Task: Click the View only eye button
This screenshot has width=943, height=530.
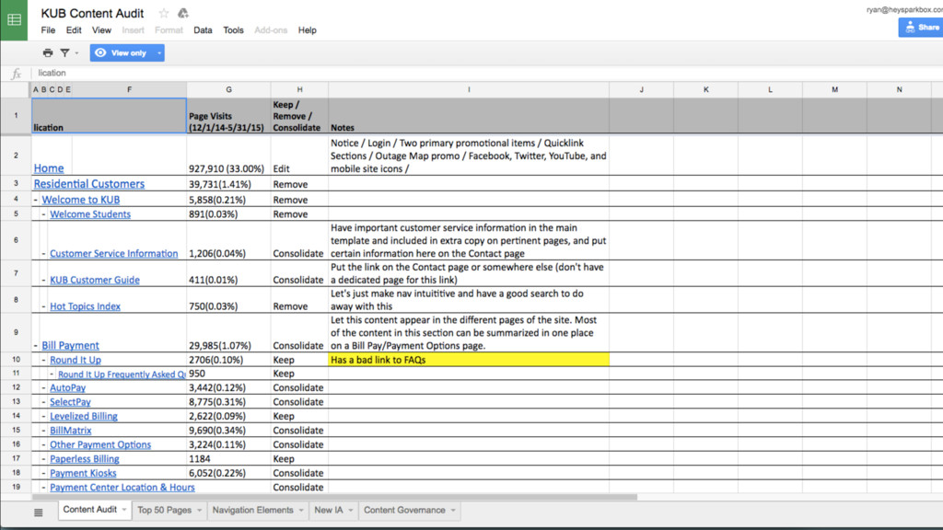Action: click(121, 53)
